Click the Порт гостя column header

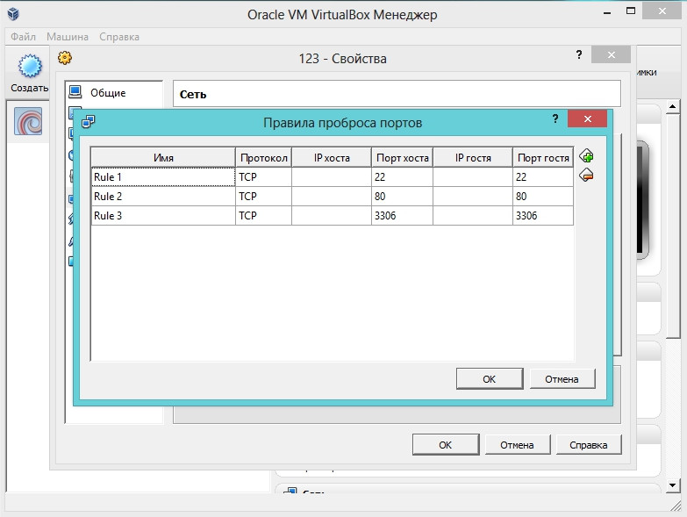(543, 157)
